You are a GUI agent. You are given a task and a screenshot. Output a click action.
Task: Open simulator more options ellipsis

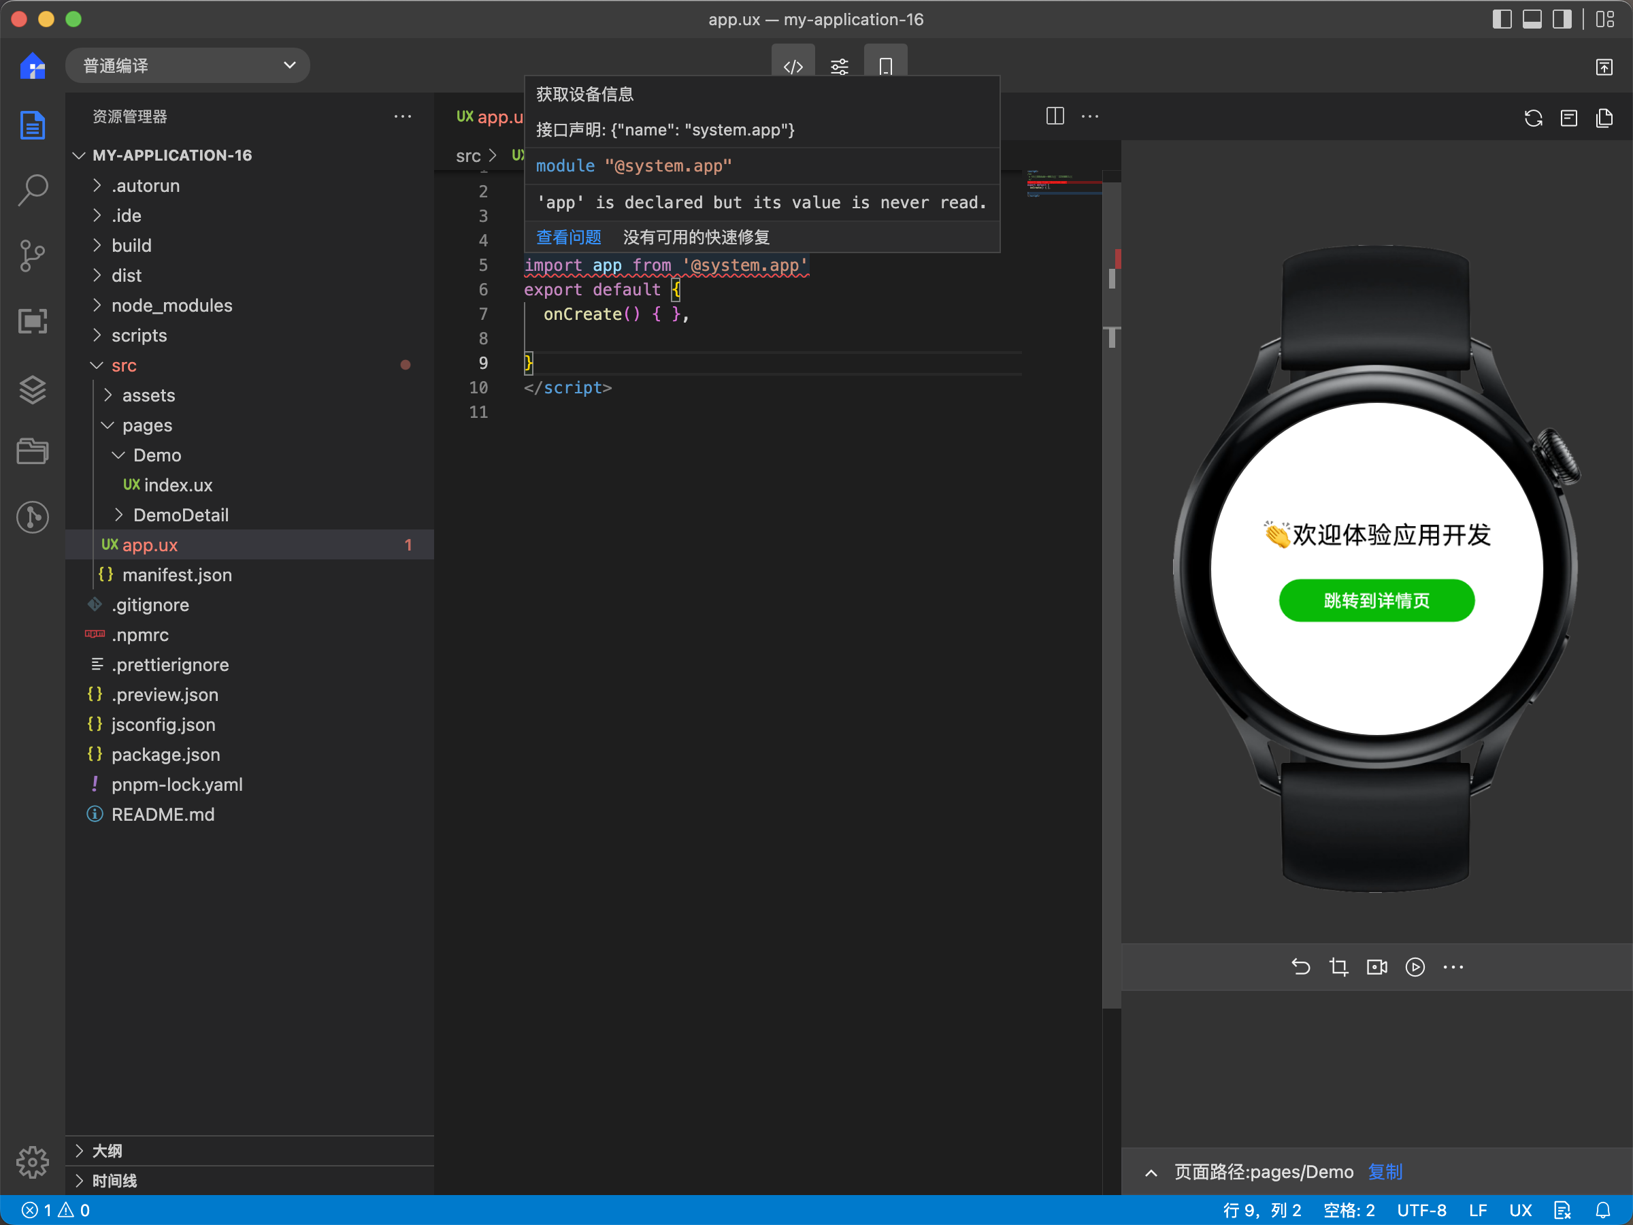tap(1453, 966)
